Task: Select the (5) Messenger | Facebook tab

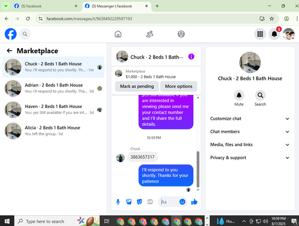Action: point(117,6)
